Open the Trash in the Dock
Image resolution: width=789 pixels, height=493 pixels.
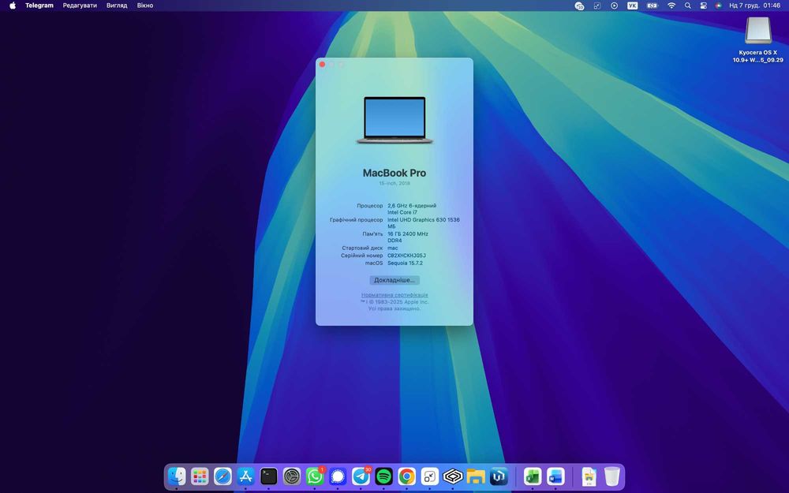[x=612, y=476]
